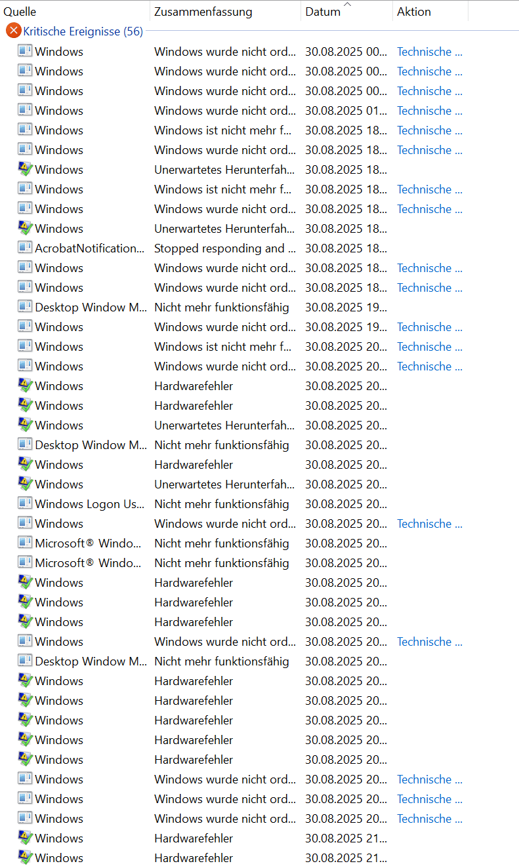Select 'Windows wurde nicht ord...' dated 01...
The height and width of the screenshot is (868, 519).
pyautogui.click(x=225, y=110)
